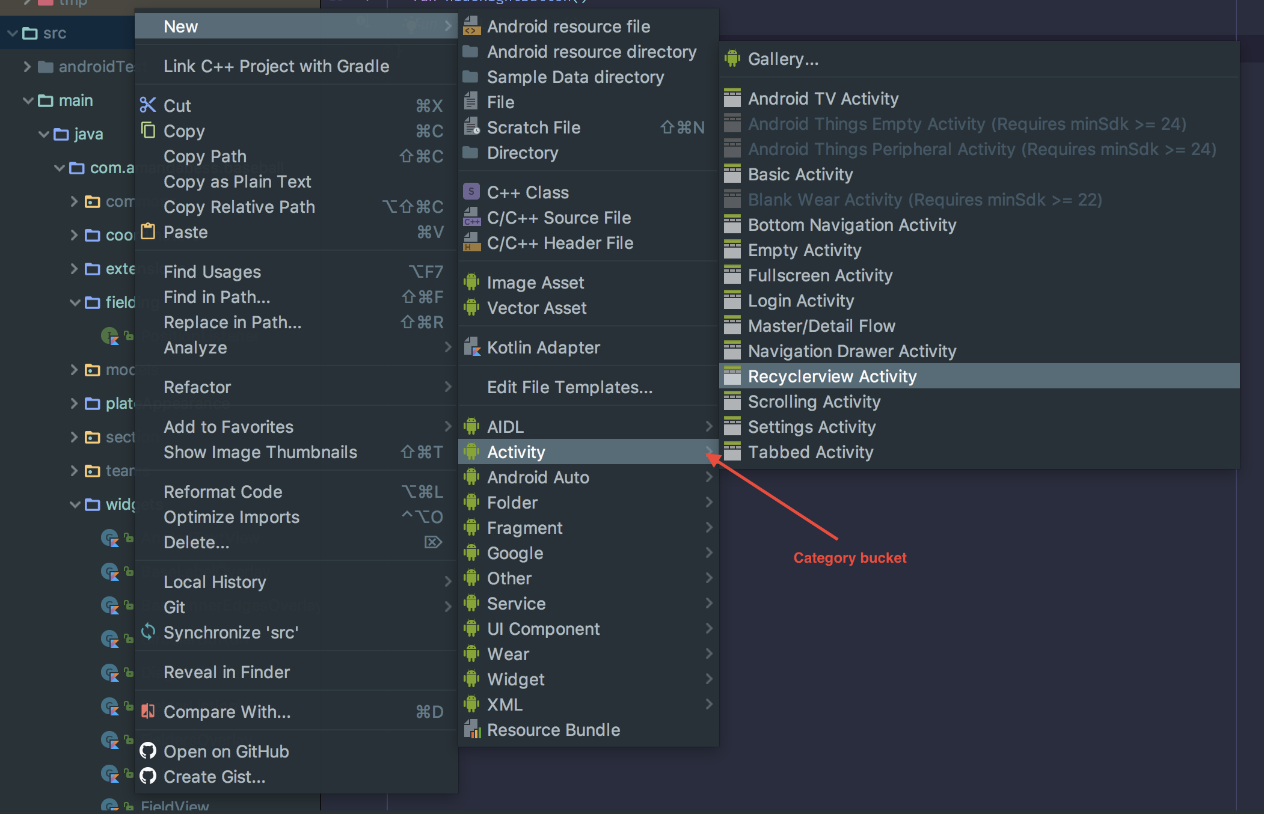The image size is (1264, 814).
Task: Click the C/C++ Source File icon
Action: [x=472, y=217]
